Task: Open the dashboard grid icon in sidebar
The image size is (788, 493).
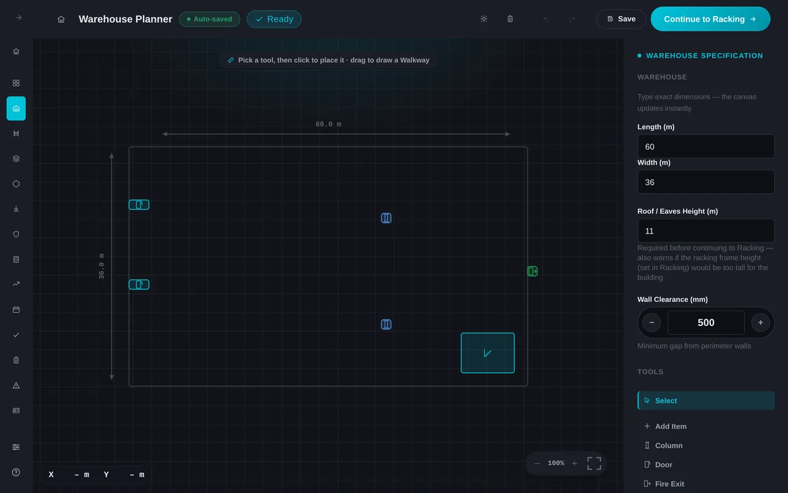Action: pyautogui.click(x=16, y=83)
